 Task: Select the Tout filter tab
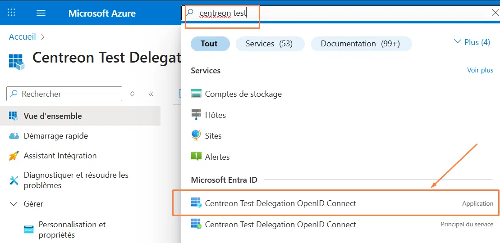209,44
